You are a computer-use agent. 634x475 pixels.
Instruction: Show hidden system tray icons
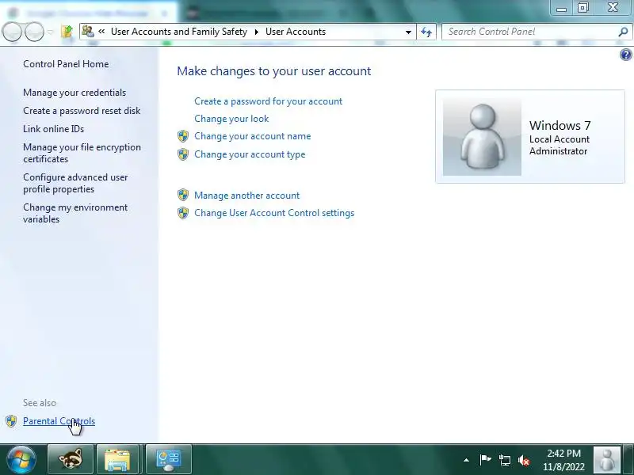click(x=466, y=460)
